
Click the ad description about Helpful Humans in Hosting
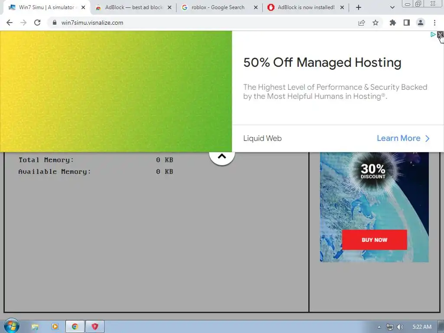(x=335, y=92)
